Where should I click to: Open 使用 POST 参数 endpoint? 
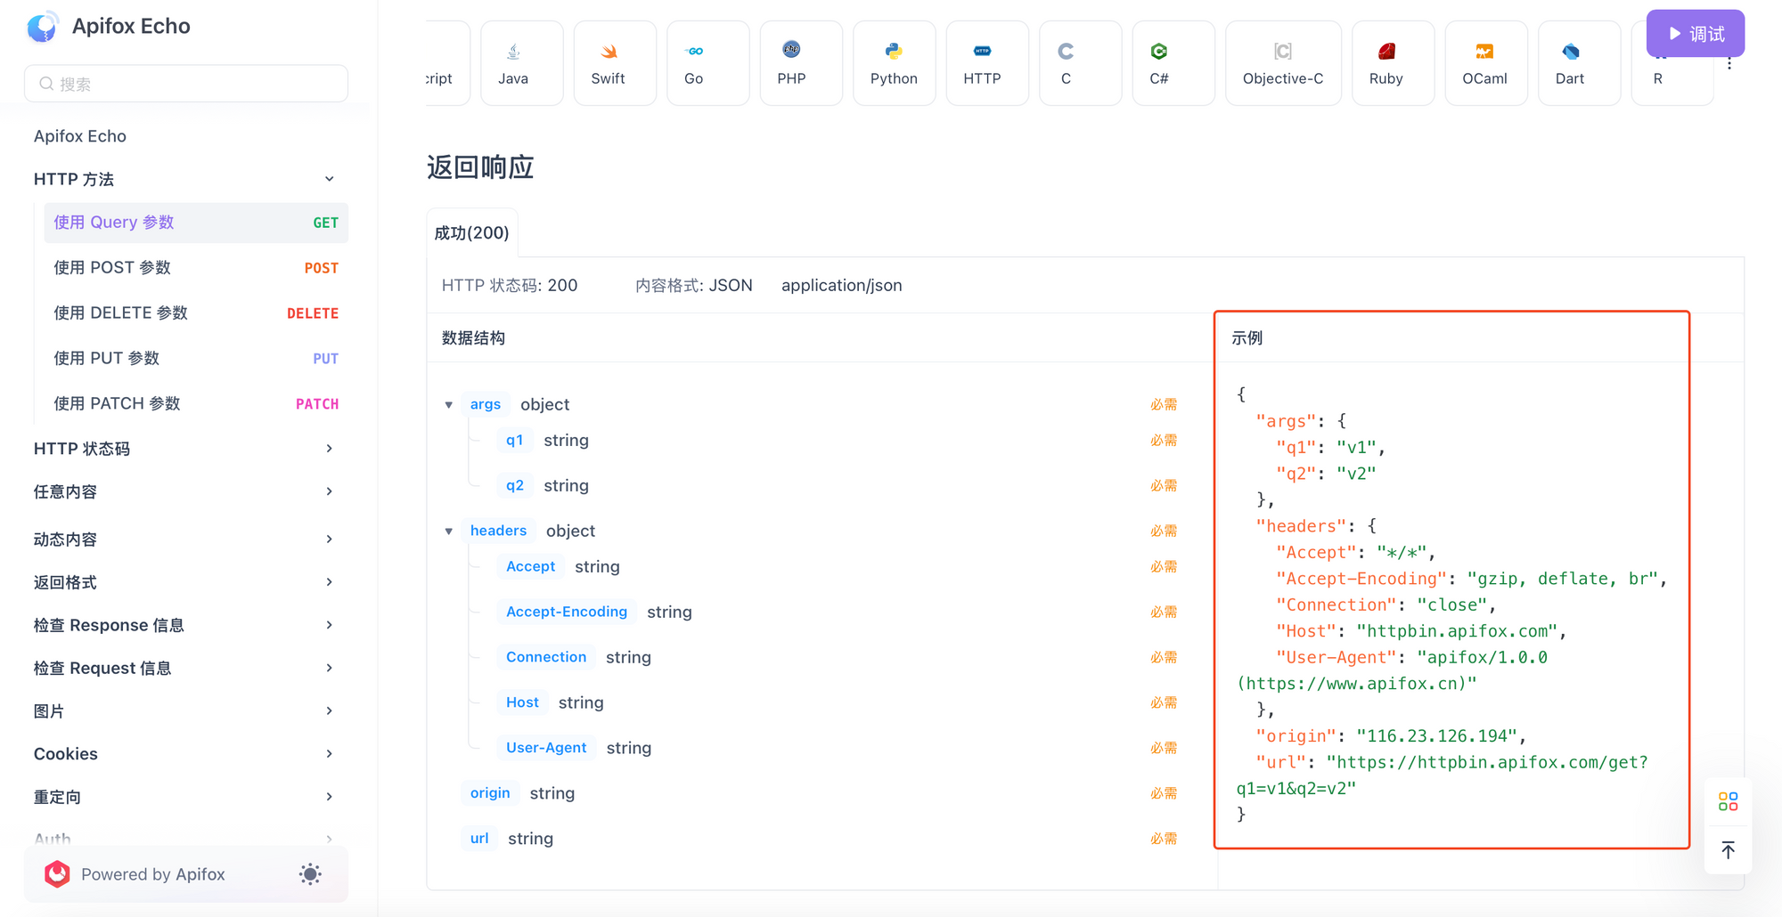pos(196,268)
